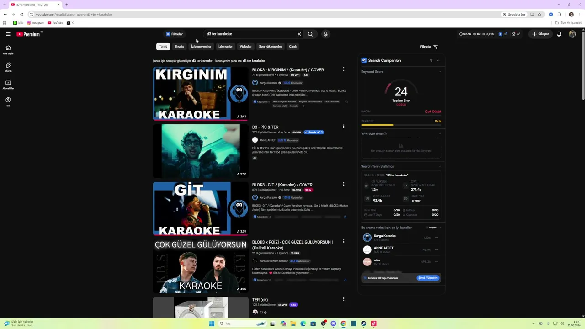Play the ÇOK GÜZEL GÜLÜYORSUN KARAOKE thumbnail
The height and width of the screenshot is (329, 585).
tap(201, 266)
